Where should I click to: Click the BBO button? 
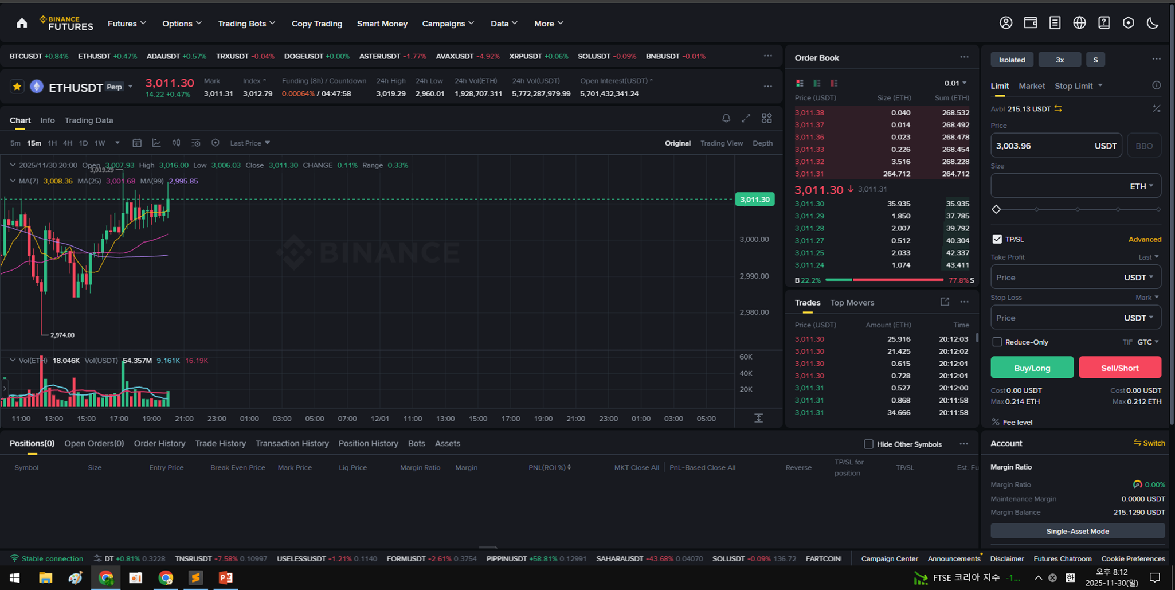tap(1144, 146)
